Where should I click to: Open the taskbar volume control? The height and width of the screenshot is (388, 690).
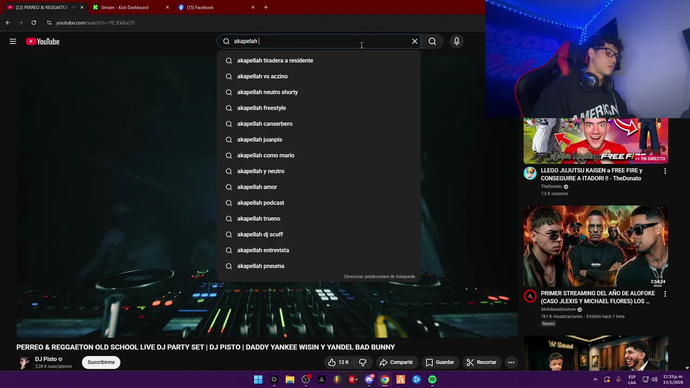coord(654,379)
